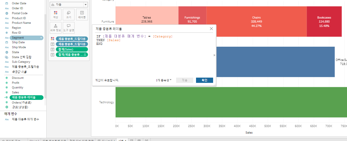The height and width of the screenshot is (141, 347).
Task: Open the 레이블 (Label) marks card
Action: point(82,15)
